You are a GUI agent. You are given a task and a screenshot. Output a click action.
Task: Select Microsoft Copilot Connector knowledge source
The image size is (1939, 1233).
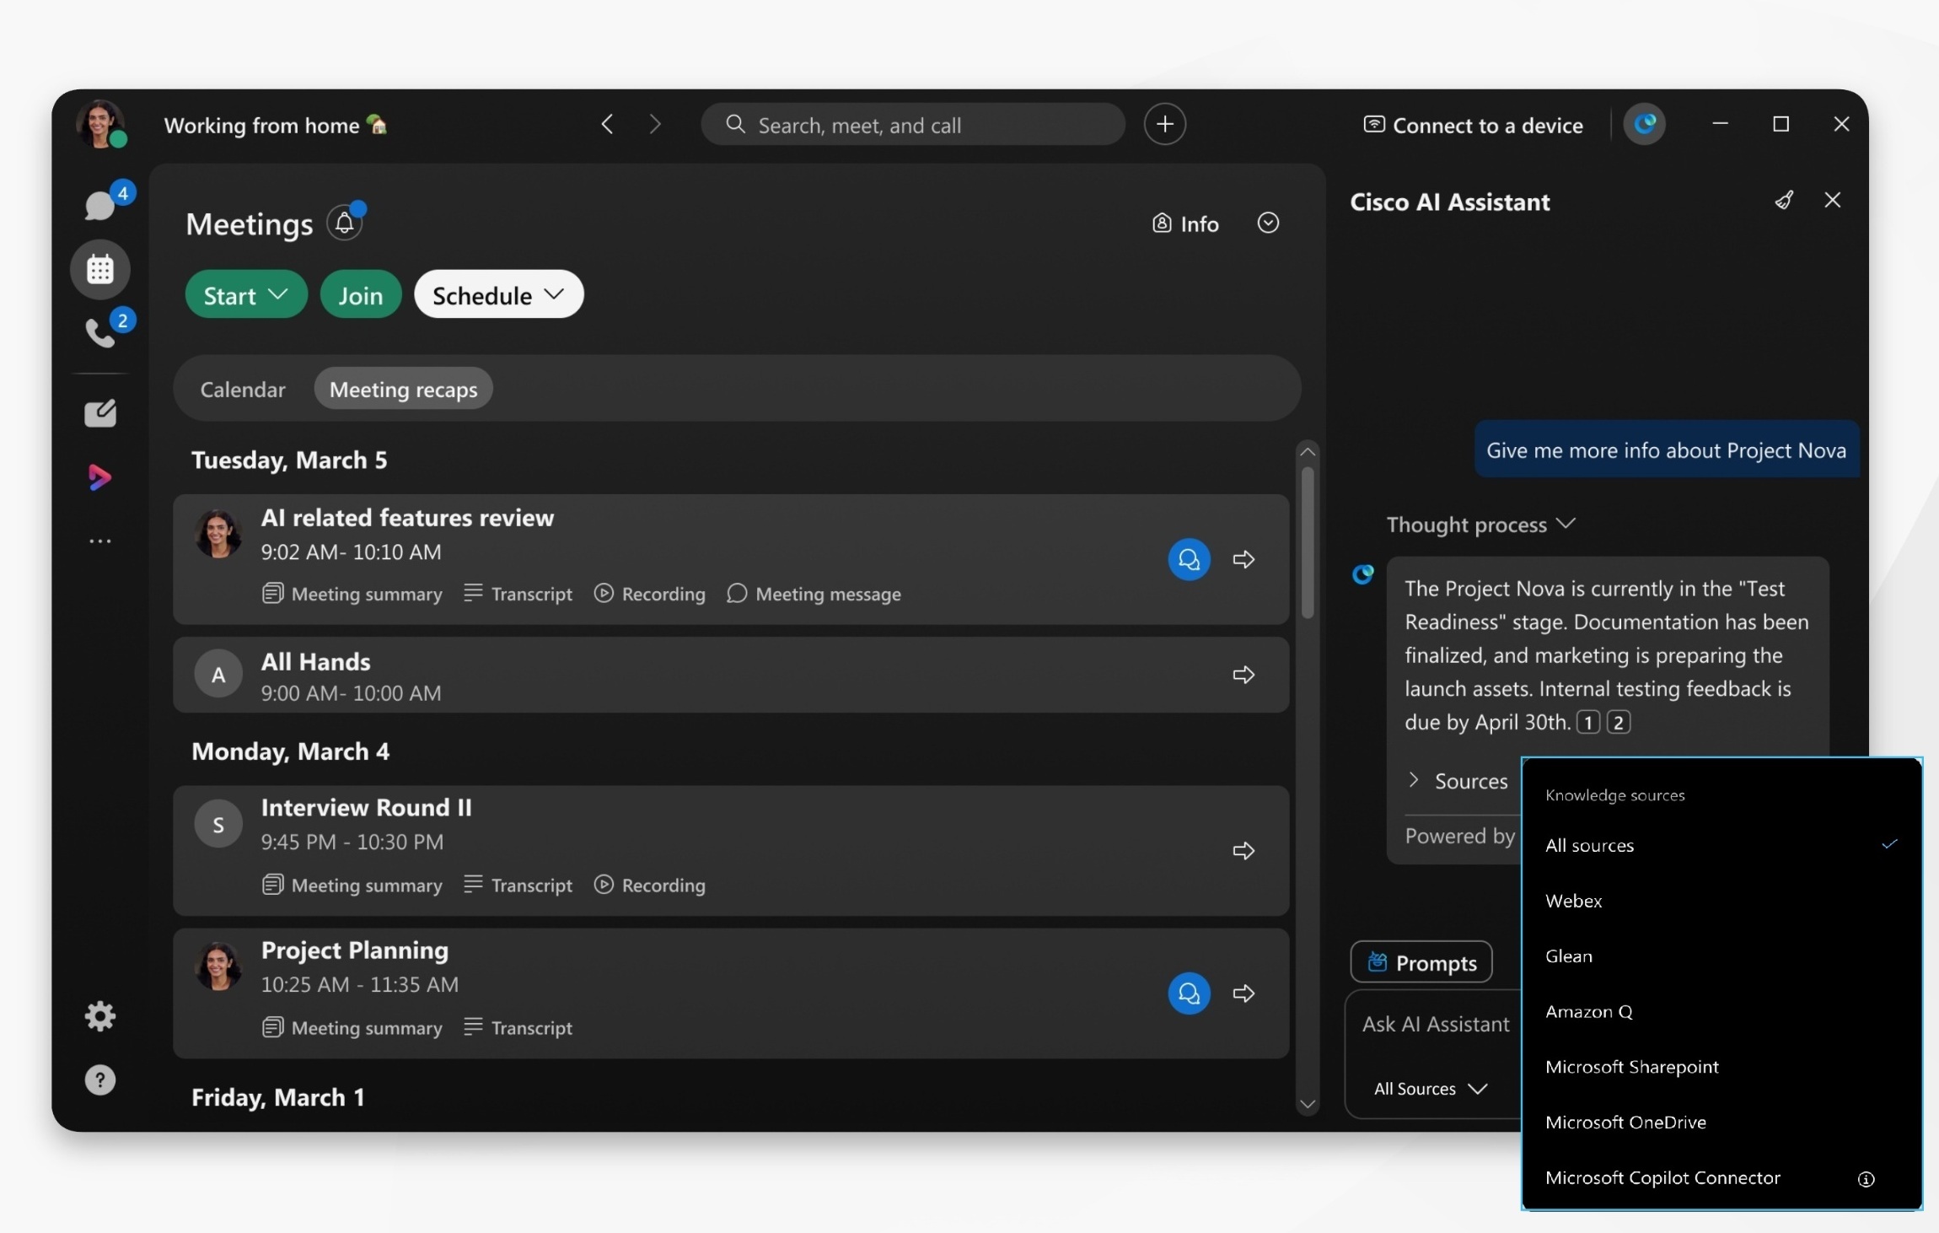pos(1721,1177)
